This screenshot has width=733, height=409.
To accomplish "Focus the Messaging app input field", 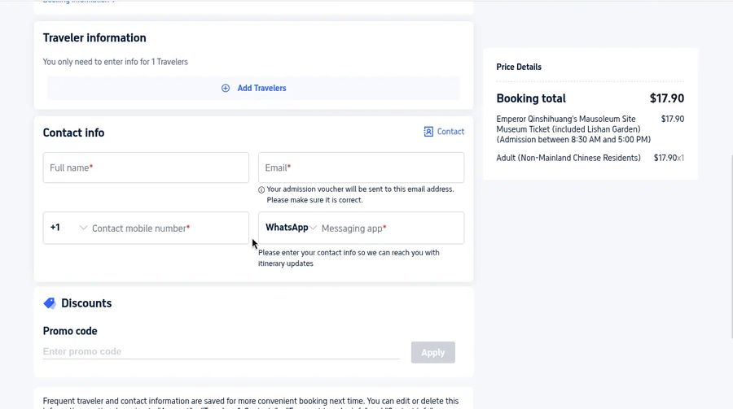I will 390,228.
